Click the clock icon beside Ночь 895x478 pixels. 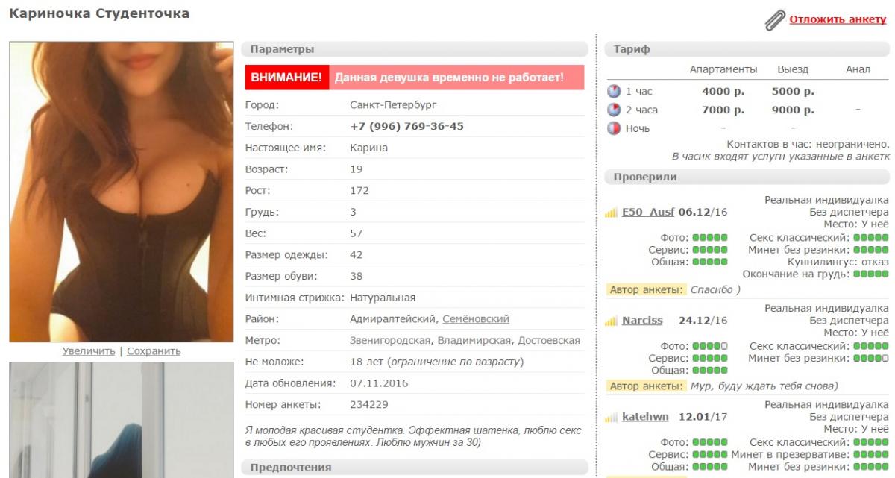pos(614,128)
